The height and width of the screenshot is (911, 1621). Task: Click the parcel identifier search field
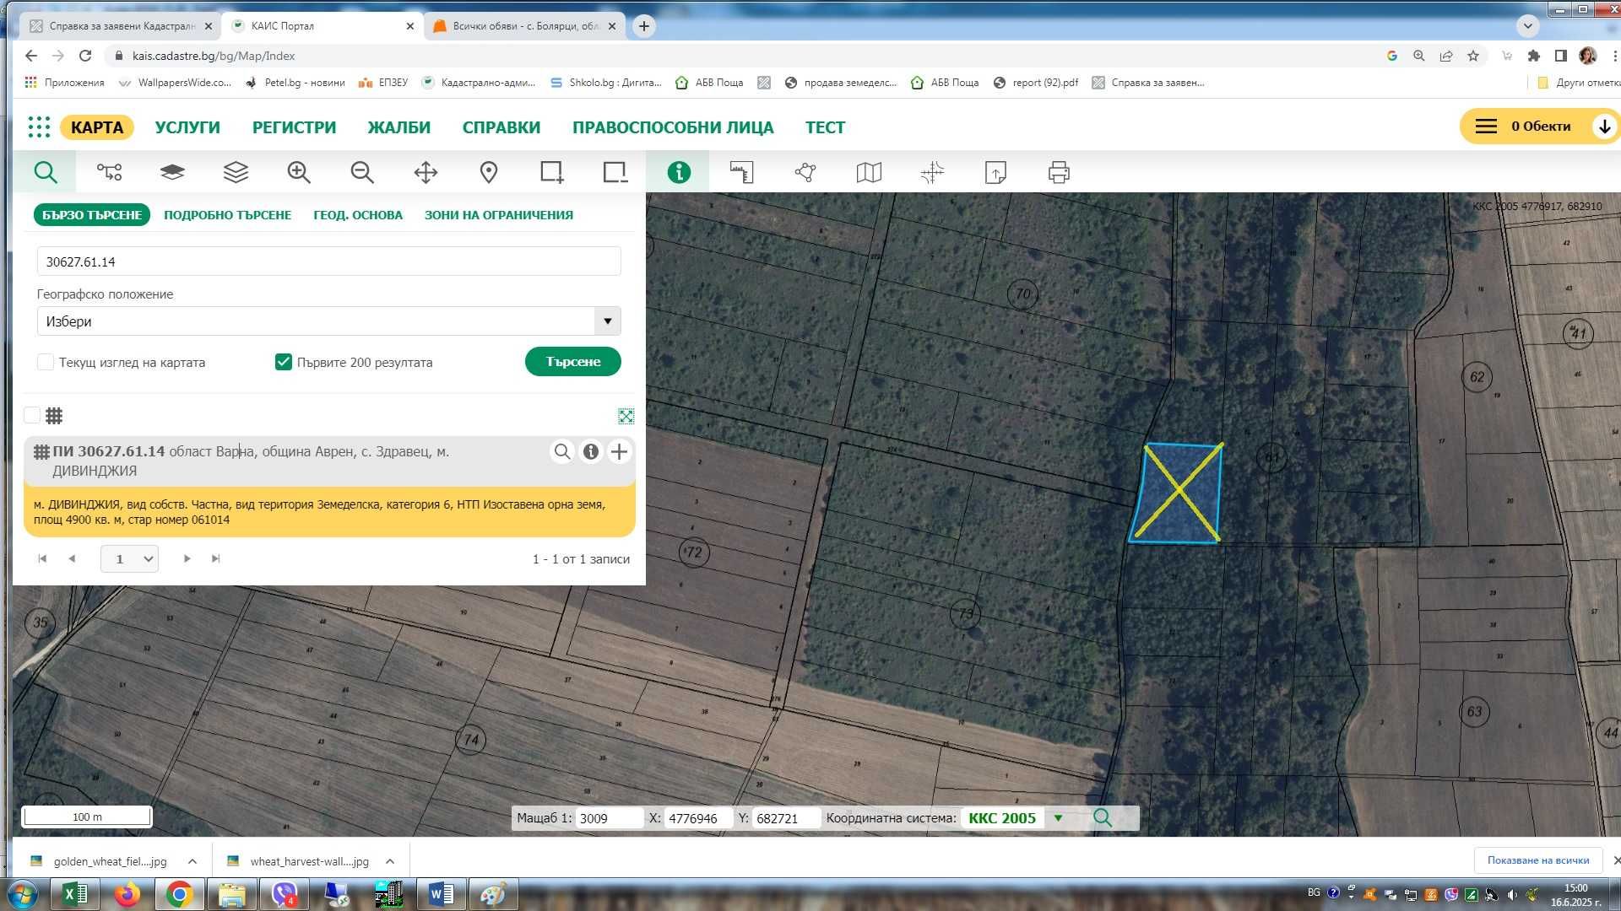click(x=328, y=261)
